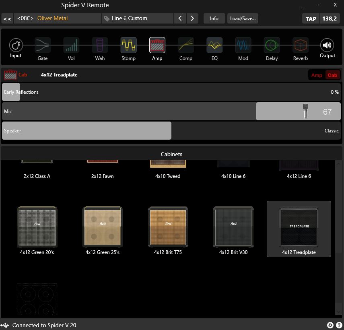Viewport: 344px width, 330px height.
Task: Click the tag icon beside Line 6 Custom
Action: pos(107,19)
